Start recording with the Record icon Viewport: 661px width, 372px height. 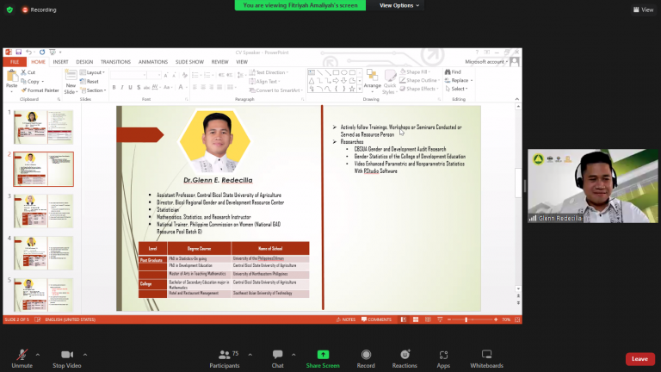[367, 355]
